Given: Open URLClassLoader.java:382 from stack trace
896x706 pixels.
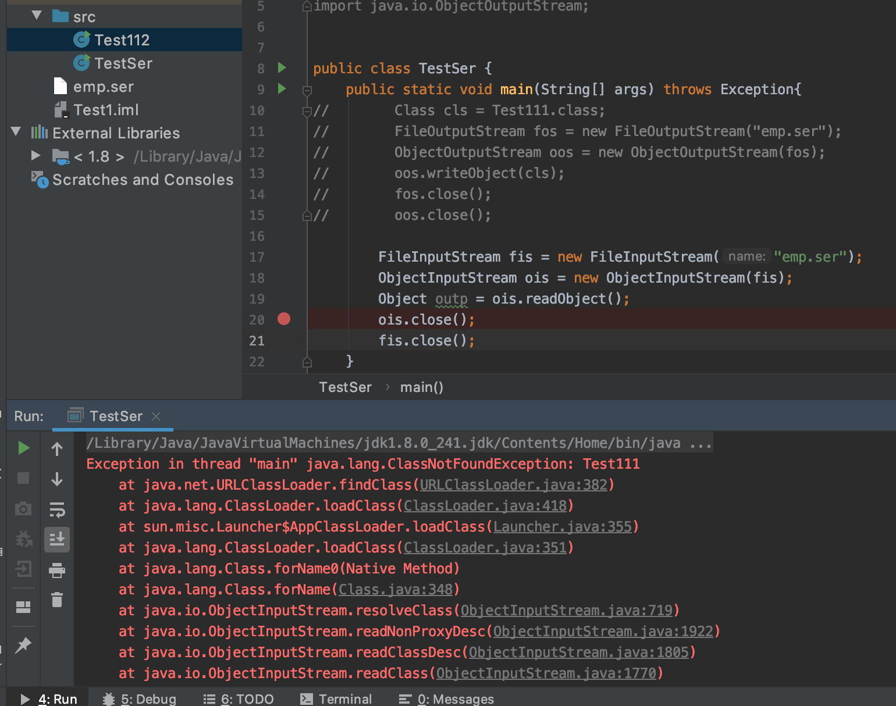Looking at the screenshot, I should 514,484.
